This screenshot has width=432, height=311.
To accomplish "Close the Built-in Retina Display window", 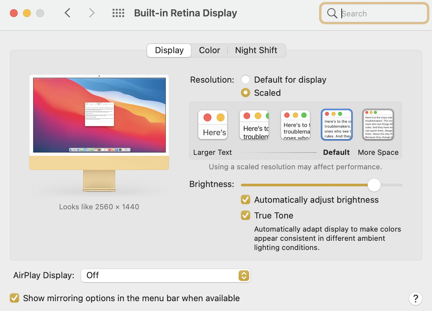I will (x=14, y=13).
